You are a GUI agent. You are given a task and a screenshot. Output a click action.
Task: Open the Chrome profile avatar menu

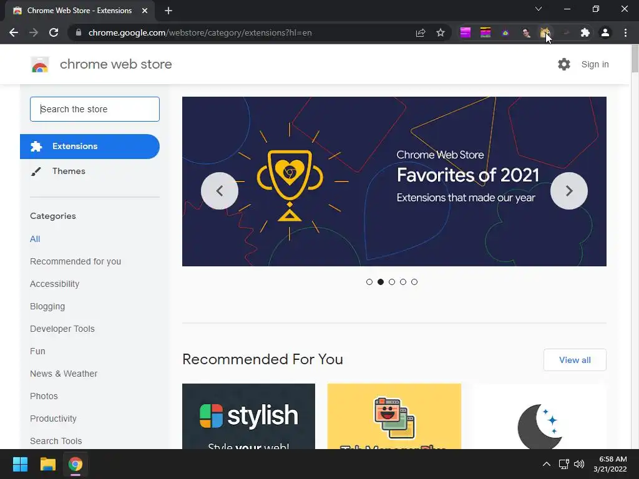605,32
